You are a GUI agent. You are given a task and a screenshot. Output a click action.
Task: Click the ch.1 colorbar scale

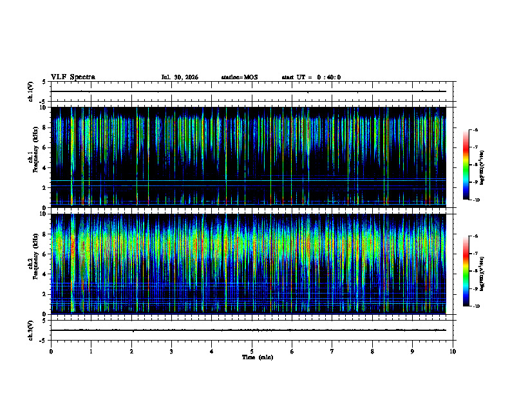(466, 165)
